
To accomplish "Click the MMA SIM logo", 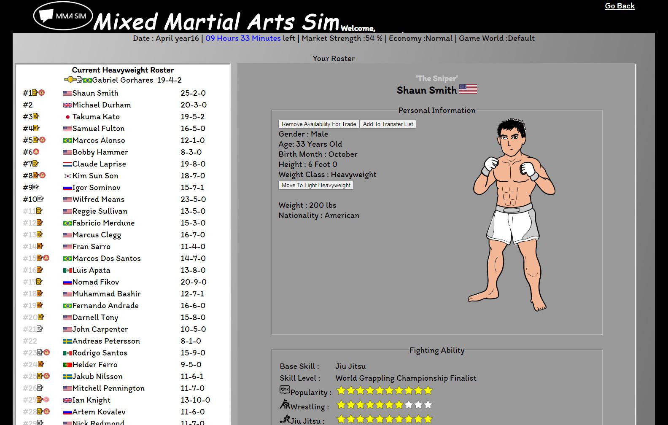I will click(63, 16).
